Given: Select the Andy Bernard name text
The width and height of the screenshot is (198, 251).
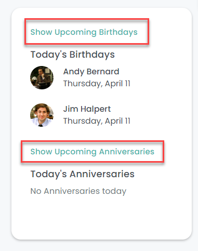Looking at the screenshot, I should [x=91, y=72].
